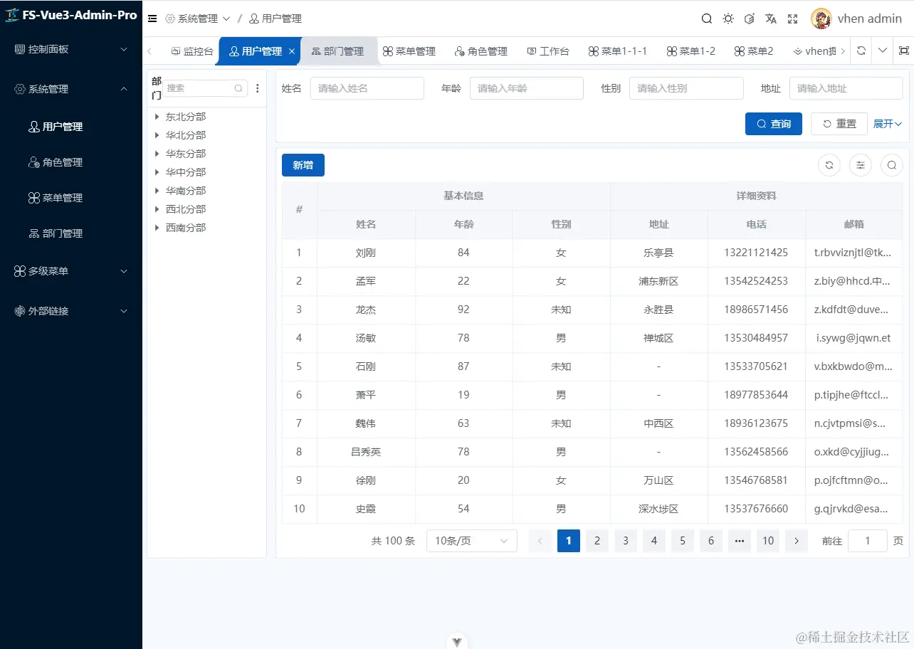The height and width of the screenshot is (649, 914).
Task: Click the phone number 13542524253
Action: [x=756, y=281]
